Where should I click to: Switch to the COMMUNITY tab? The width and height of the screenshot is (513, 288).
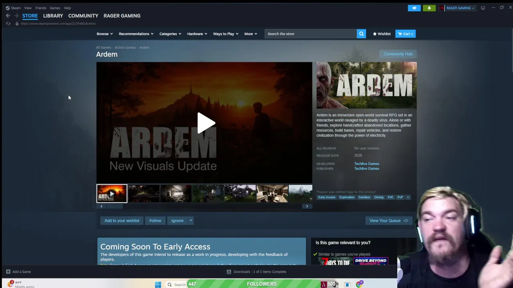click(83, 16)
